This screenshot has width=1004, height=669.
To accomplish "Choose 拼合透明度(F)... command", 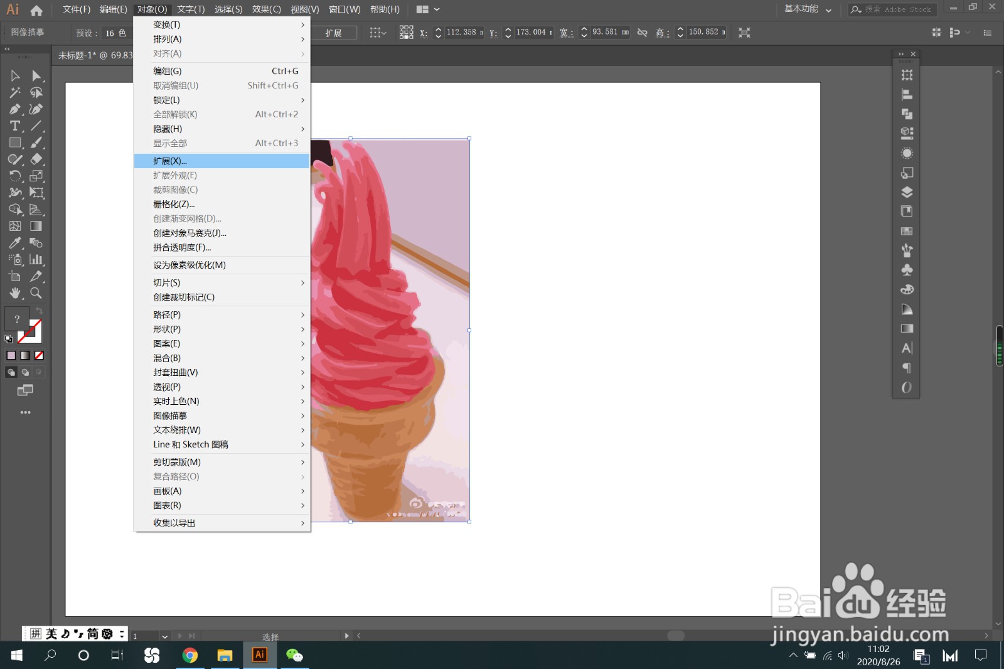I will point(222,248).
